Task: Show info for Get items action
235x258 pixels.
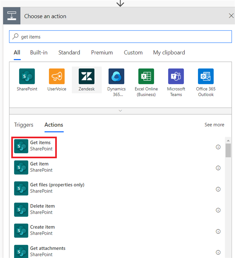Action: [218, 147]
